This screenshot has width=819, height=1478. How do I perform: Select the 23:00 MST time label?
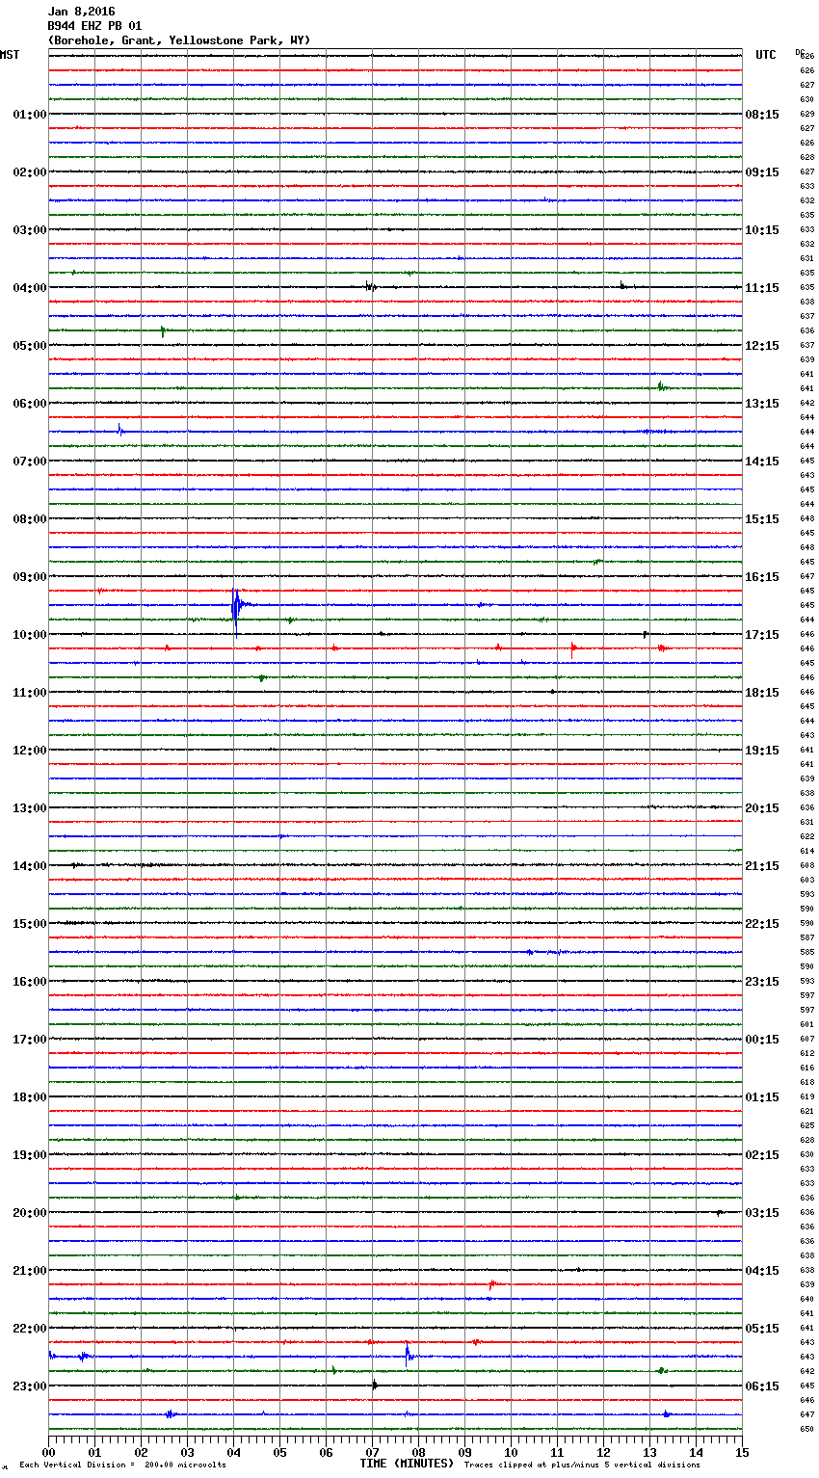(30, 1386)
